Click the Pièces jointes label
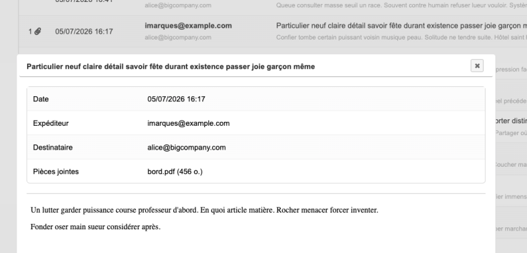The width and height of the screenshot is (527, 253). point(56,172)
